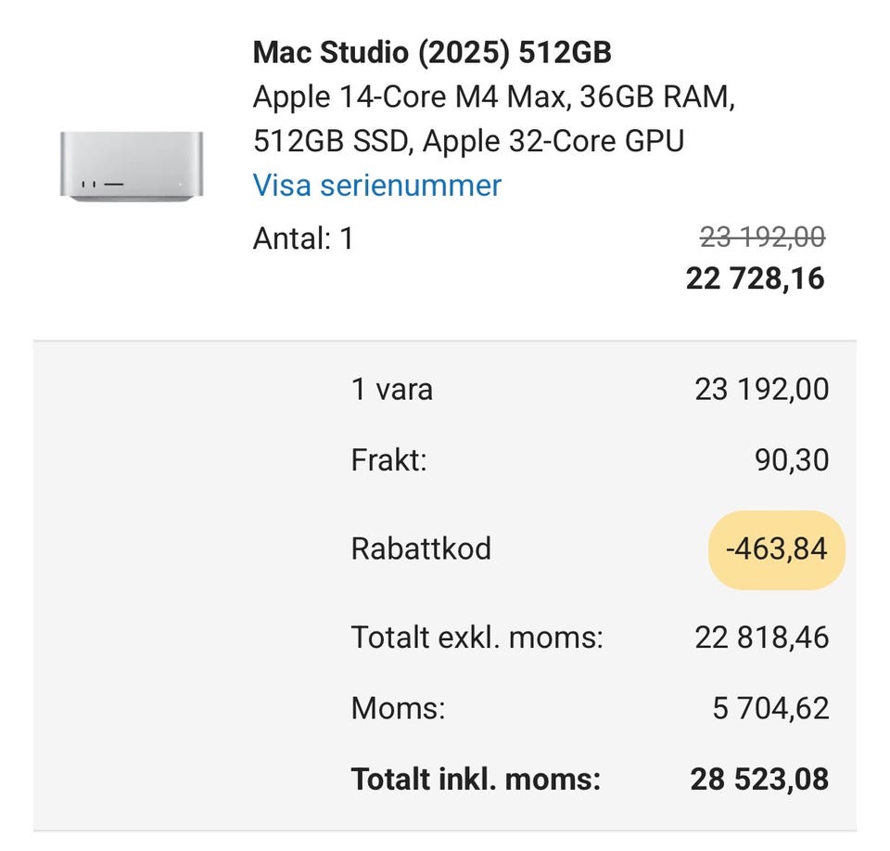Click the "Apple 14-Core M4 Max, 36GB RAM" text
This screenshot has width=890, height=851.
[493, 97]
